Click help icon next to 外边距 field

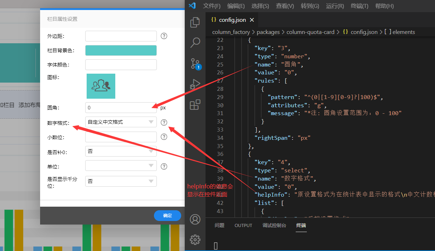click(x=164, y=36)
